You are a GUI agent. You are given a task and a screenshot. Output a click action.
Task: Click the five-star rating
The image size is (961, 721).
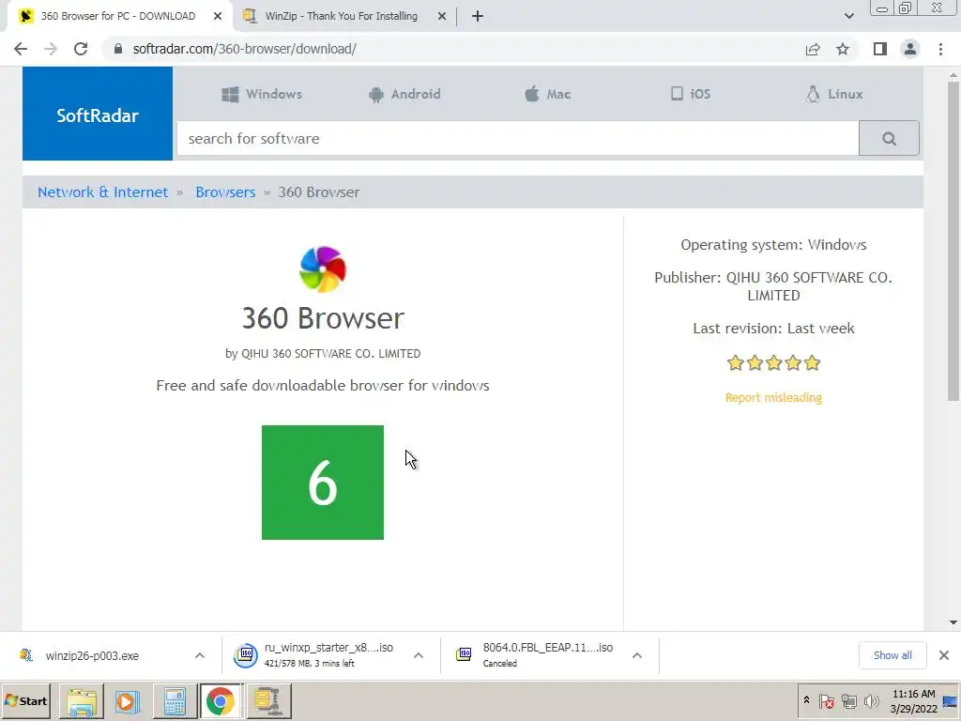click(x=773, y=363)
